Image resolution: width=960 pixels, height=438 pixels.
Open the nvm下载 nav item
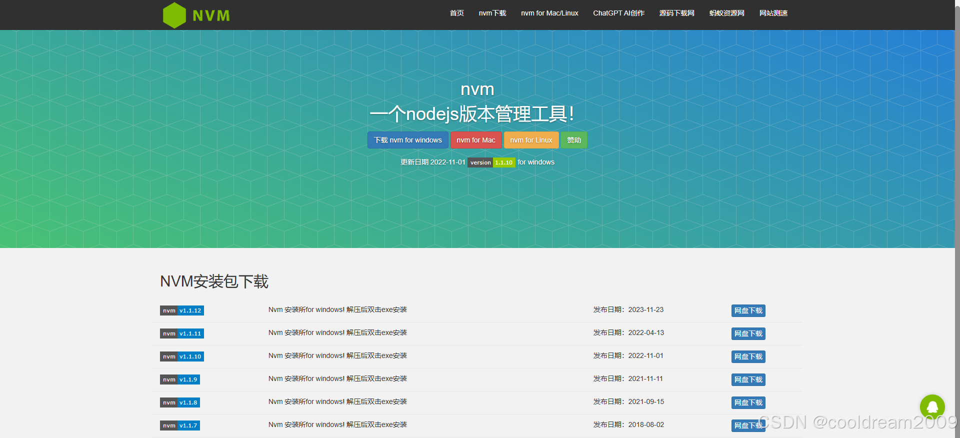(492, 13)
